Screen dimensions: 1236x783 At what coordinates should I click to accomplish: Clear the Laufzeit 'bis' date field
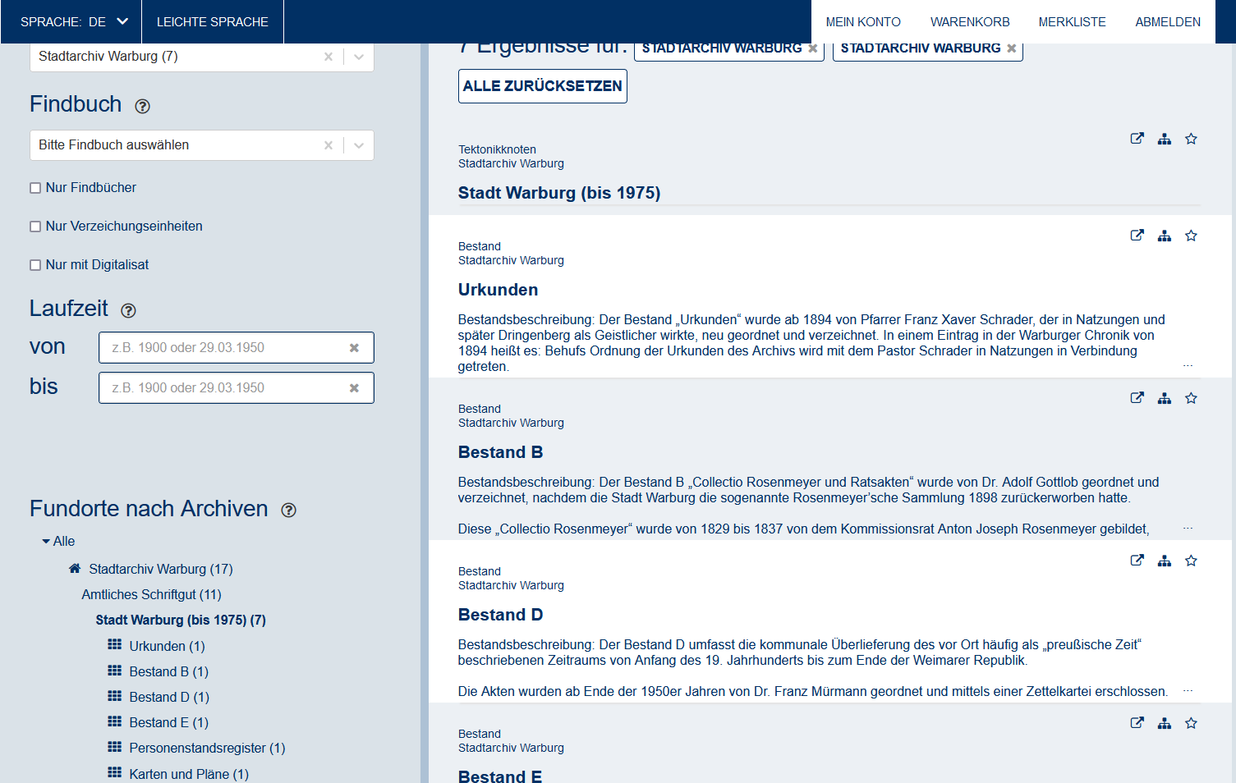coord(354,388)
